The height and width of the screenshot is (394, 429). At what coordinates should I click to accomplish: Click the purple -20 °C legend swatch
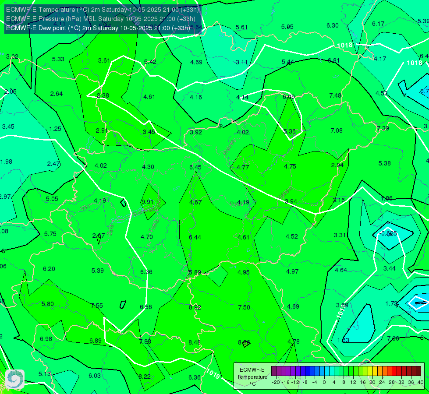pyautogui.click(x=274, y=371)
